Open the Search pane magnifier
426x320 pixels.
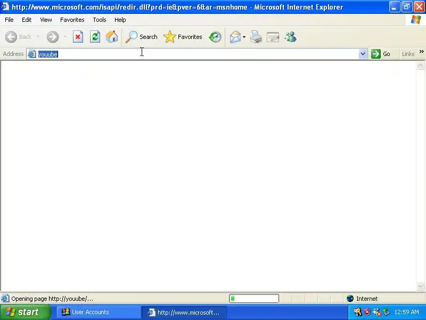point(141,37)
